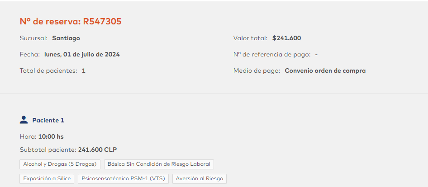Select the Alcohol y Drogas (5 Drogas) tag
The width and height of the screenshot is (428, 187).
click(x=60, y=164)
